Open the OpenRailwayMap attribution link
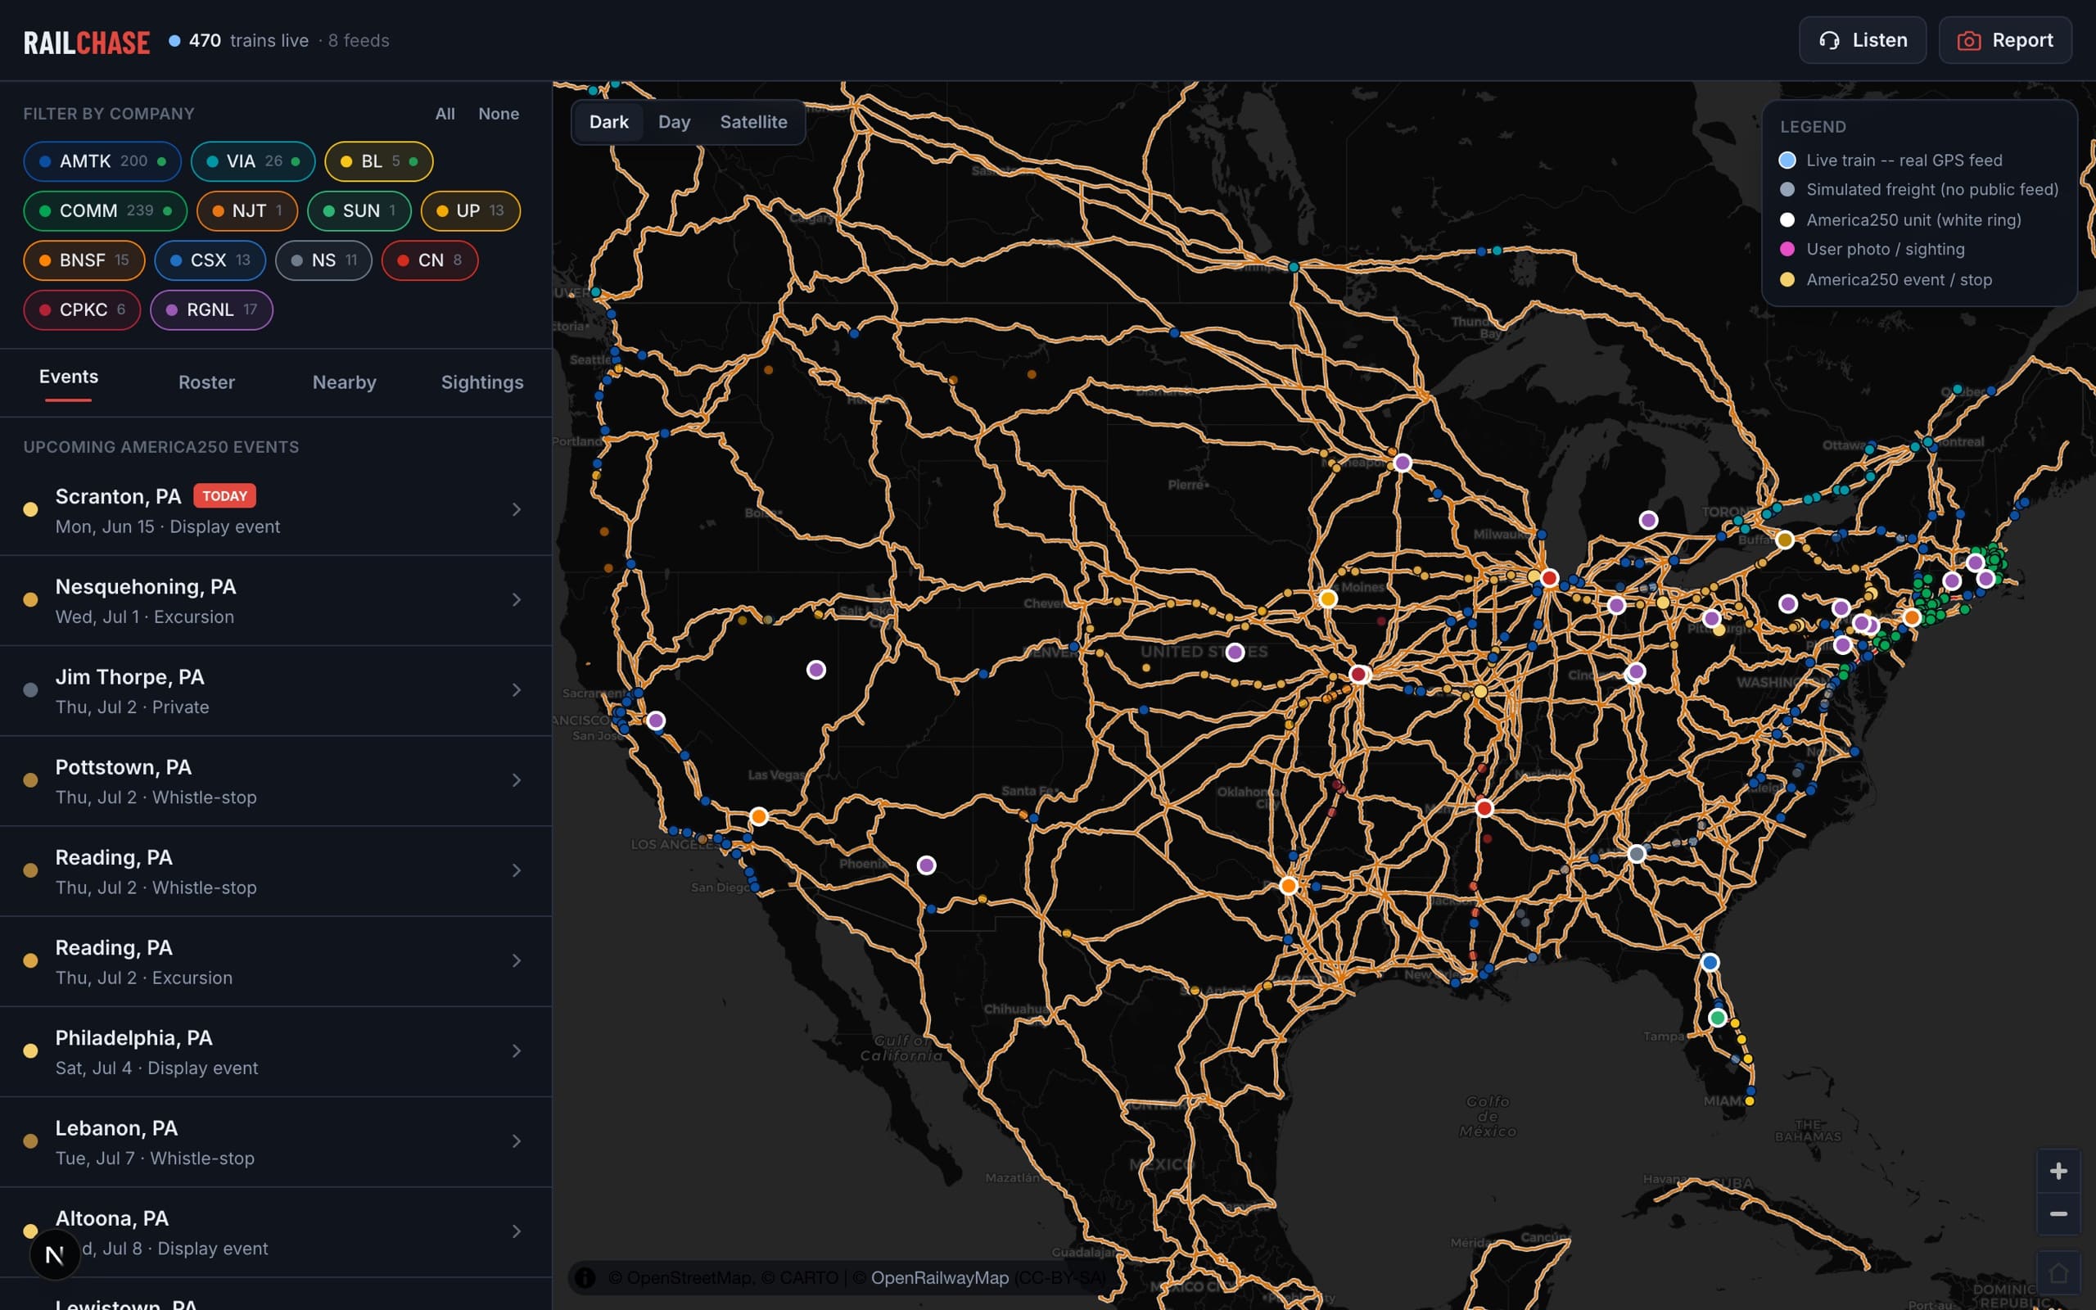Viewport: 2096px width, 1310px height. coord(940,1278)
